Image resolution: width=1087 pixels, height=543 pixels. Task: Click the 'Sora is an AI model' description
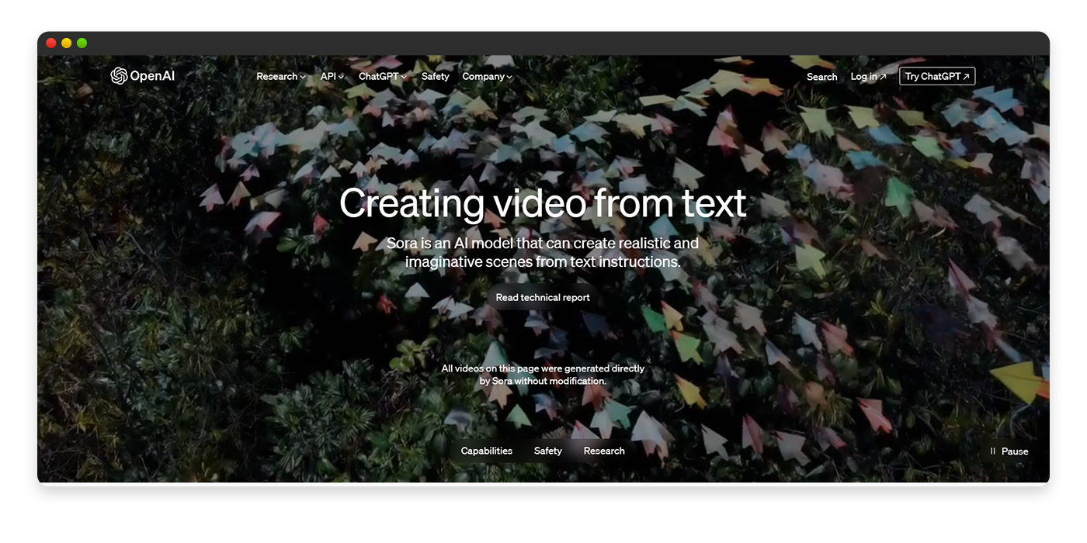(x=543, y=252)
